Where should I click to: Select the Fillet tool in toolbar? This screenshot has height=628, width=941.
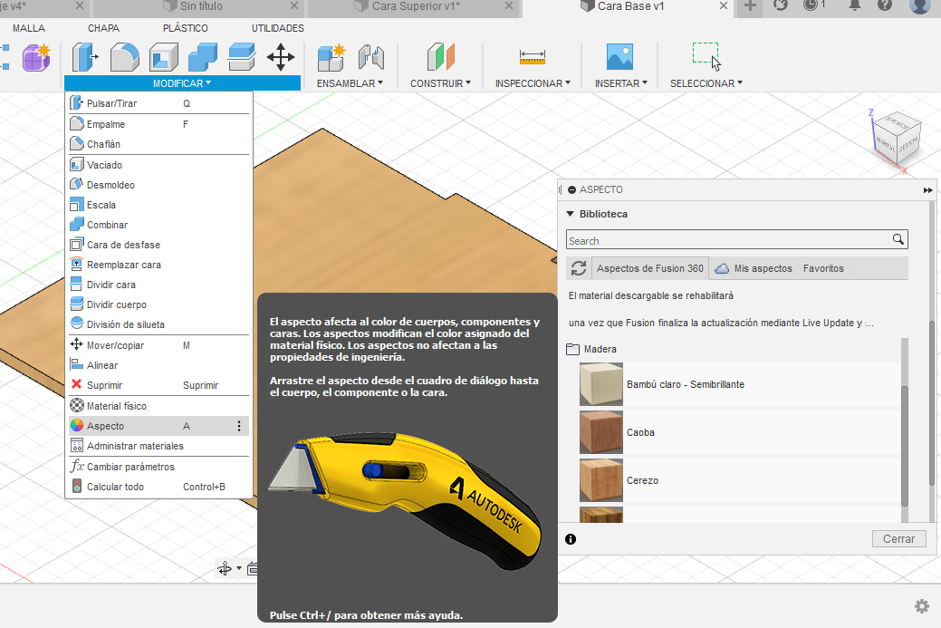pyautogui.click(x=124, y=57)
